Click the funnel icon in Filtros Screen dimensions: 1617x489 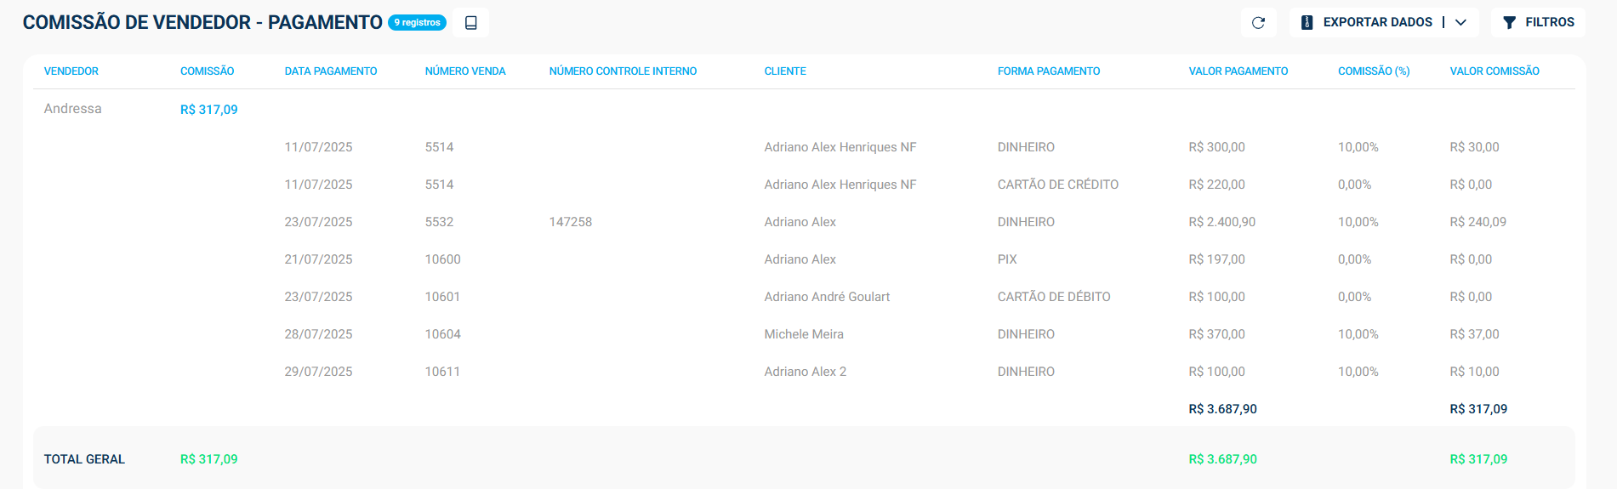point(1509,23)
